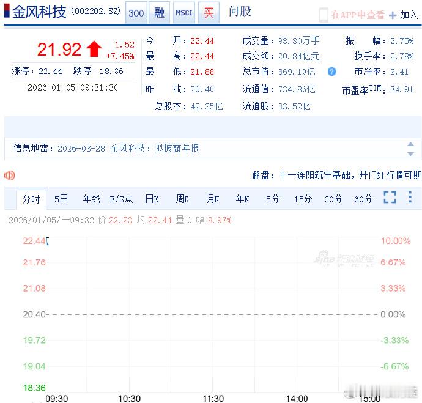Click the red up arrow next to price
Screen dimensions: 422x403
pyautogui.click(x=94, y=49)
